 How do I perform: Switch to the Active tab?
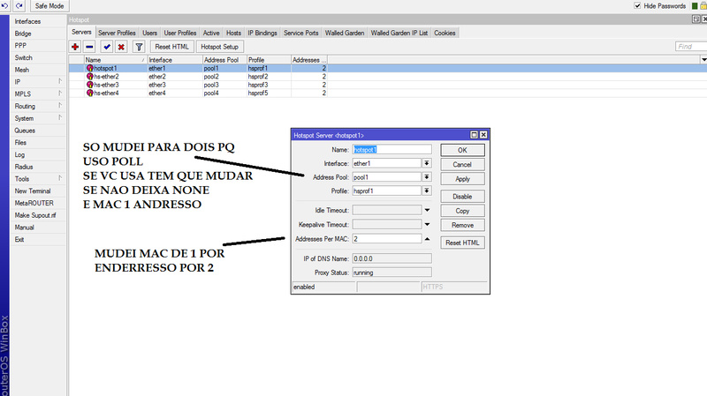click(211, 33)
